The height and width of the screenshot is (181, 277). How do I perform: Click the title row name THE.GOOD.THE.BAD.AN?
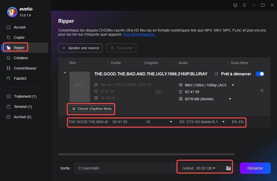point(88,122)
